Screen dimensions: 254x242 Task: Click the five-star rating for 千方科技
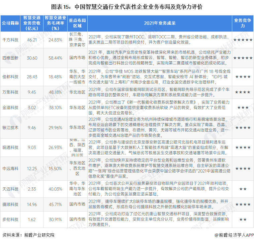tap(243, 40)
